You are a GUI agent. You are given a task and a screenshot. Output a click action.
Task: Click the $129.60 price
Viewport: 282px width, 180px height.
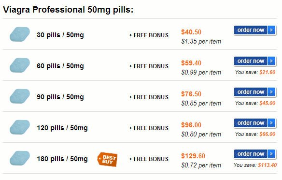(x=193, y=156)
